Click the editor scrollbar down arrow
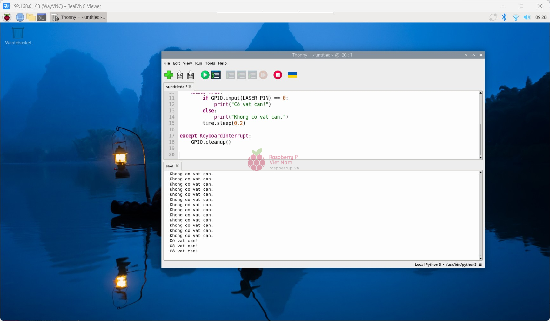This screenshot has width=550, height=321. tap(480, 157)
